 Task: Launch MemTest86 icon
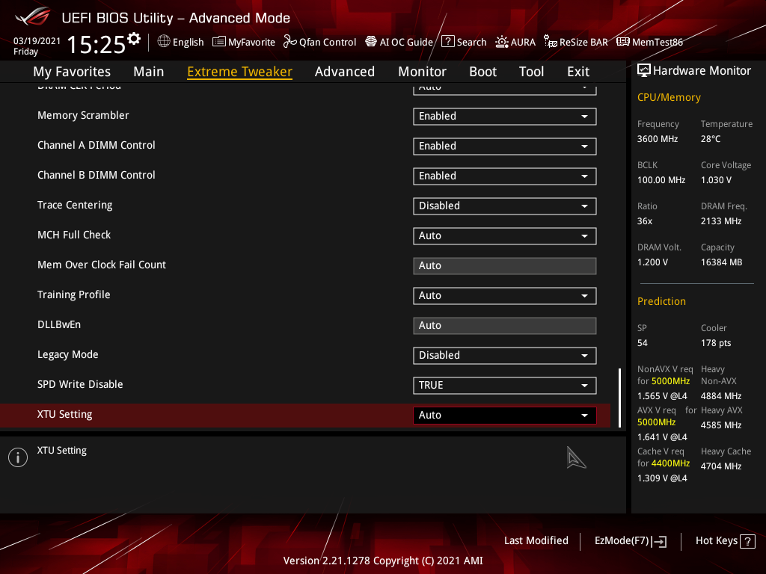pyautogui.click(x=623, y=42)
